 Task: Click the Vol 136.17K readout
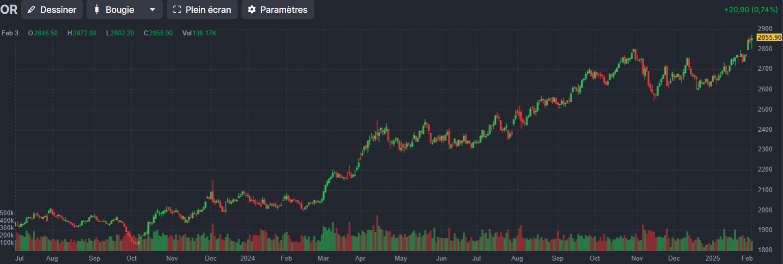coord(200,33)
